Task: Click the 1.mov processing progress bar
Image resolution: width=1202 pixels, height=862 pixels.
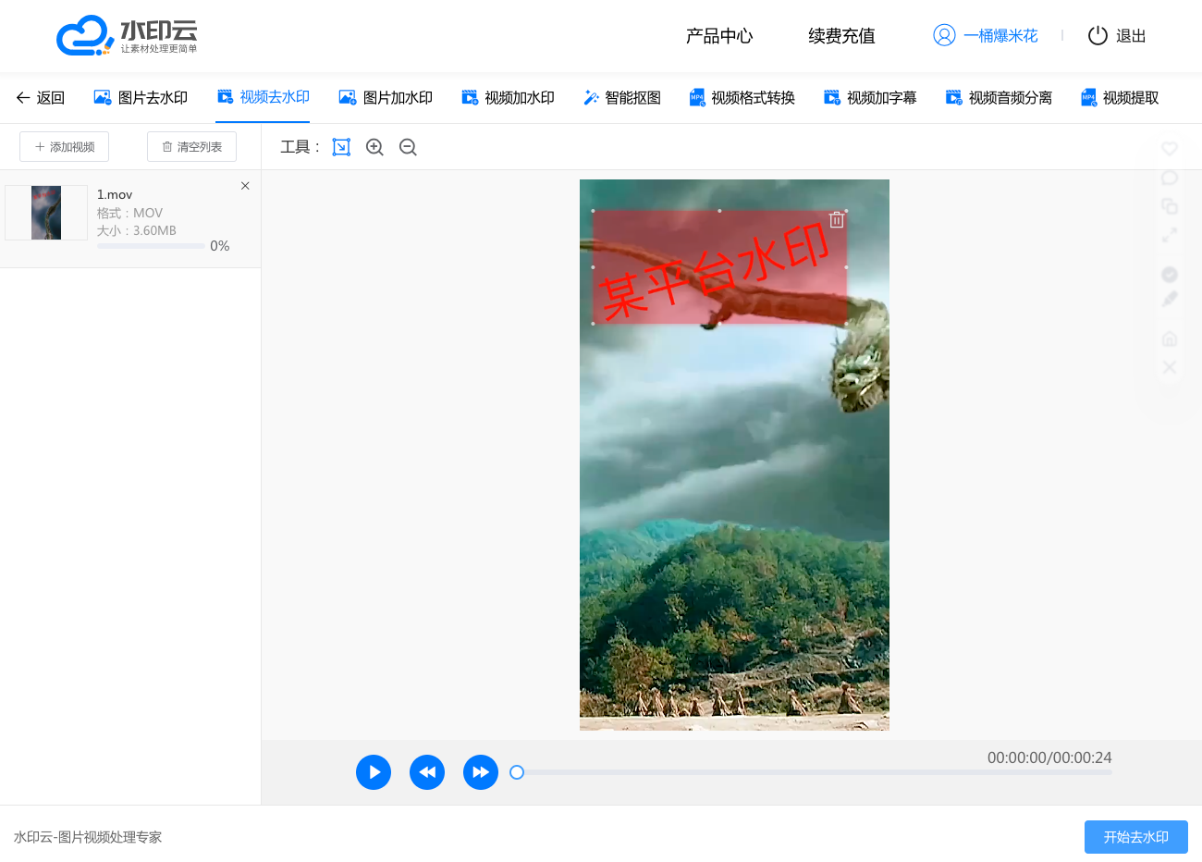Action: (x=151, y=246)
